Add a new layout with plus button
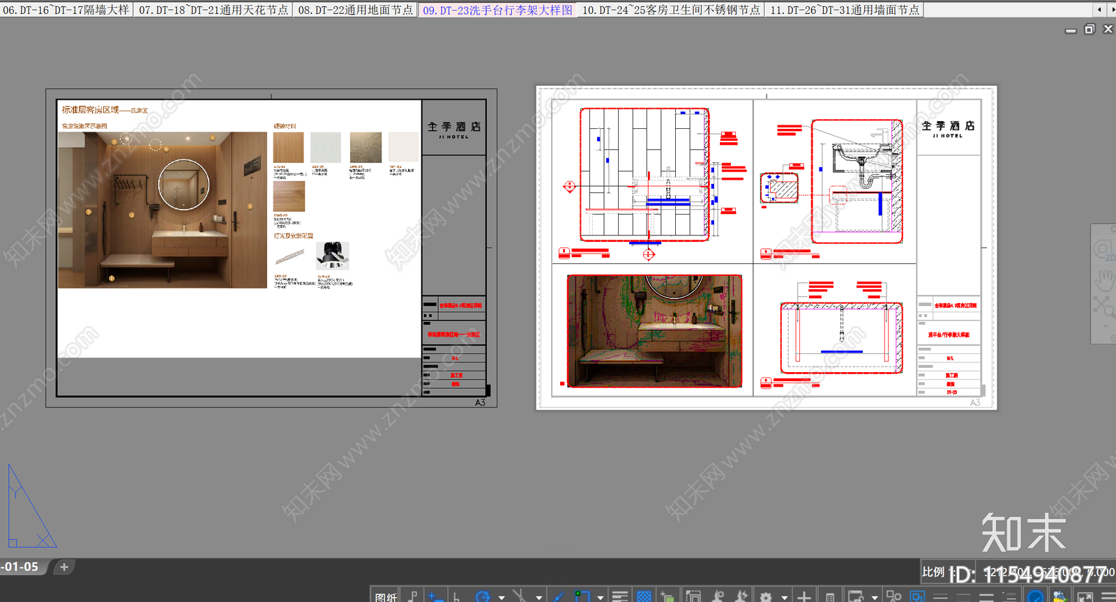This screenshot has height=602, width=1116. [x=64, y=567]
